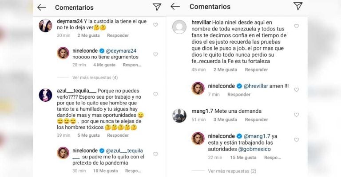
Task: Like deymara24's comment with heart
Action: tap(155, 25)
